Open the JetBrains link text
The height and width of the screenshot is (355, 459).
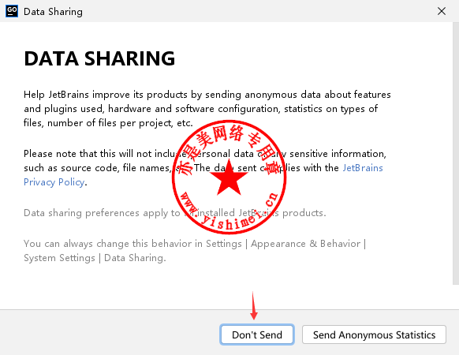point(363,168)
